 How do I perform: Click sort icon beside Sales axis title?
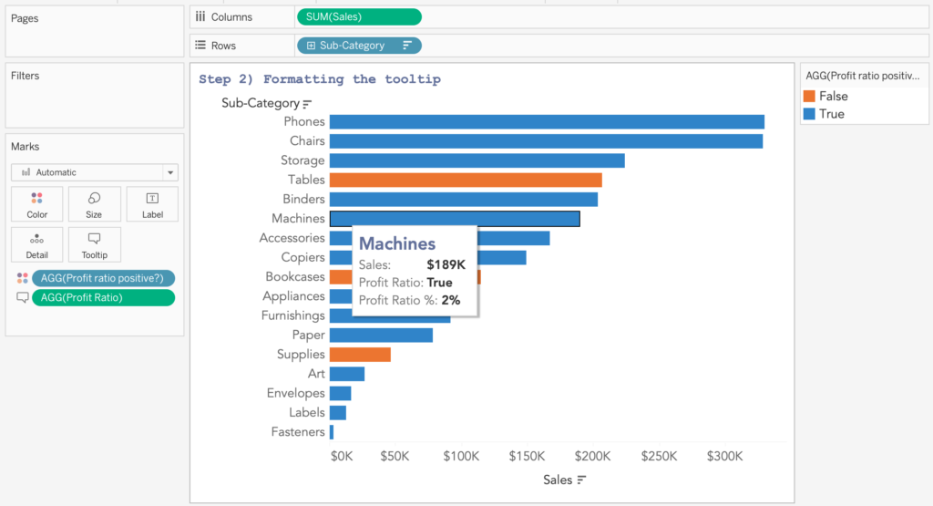(x=581, y=480)
